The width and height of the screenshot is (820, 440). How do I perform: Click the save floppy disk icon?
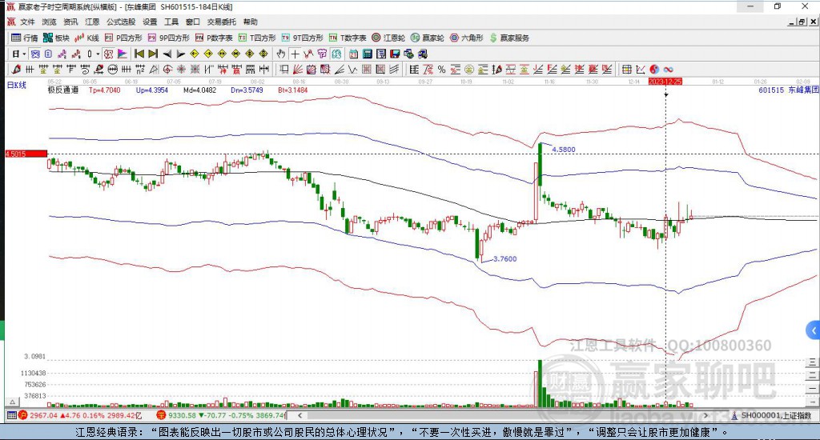click(x=395, y=54)
